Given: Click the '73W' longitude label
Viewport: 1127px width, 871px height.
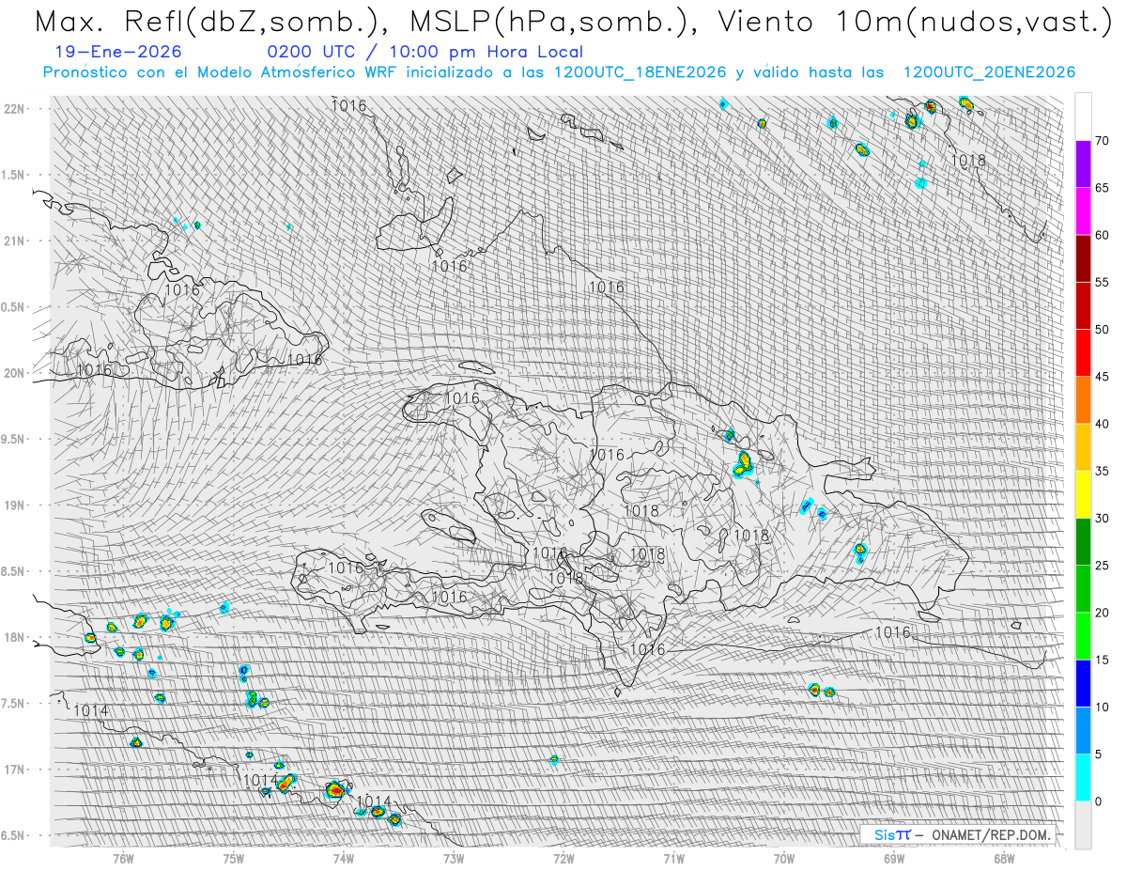Looking at the screenshot, I should [x=453, y=858].
